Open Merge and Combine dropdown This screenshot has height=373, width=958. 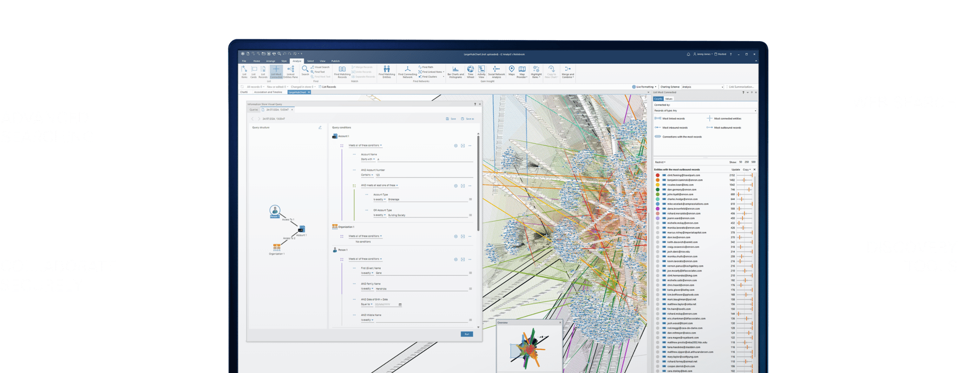pyautogui.click(x=568, y=72)
